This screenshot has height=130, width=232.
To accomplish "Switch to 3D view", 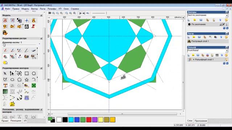I will 50,13.
